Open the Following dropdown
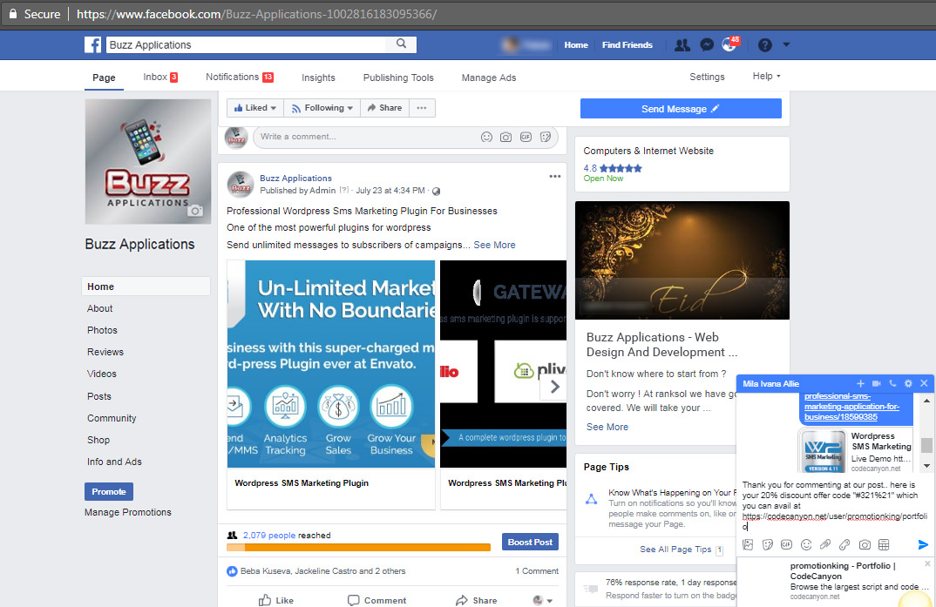 pos(322,108)
